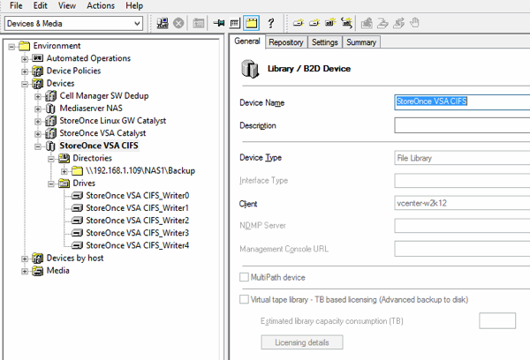
Task: Select the StoreOnce Linux GW Catalyst device
Action: tap(112, 121)
